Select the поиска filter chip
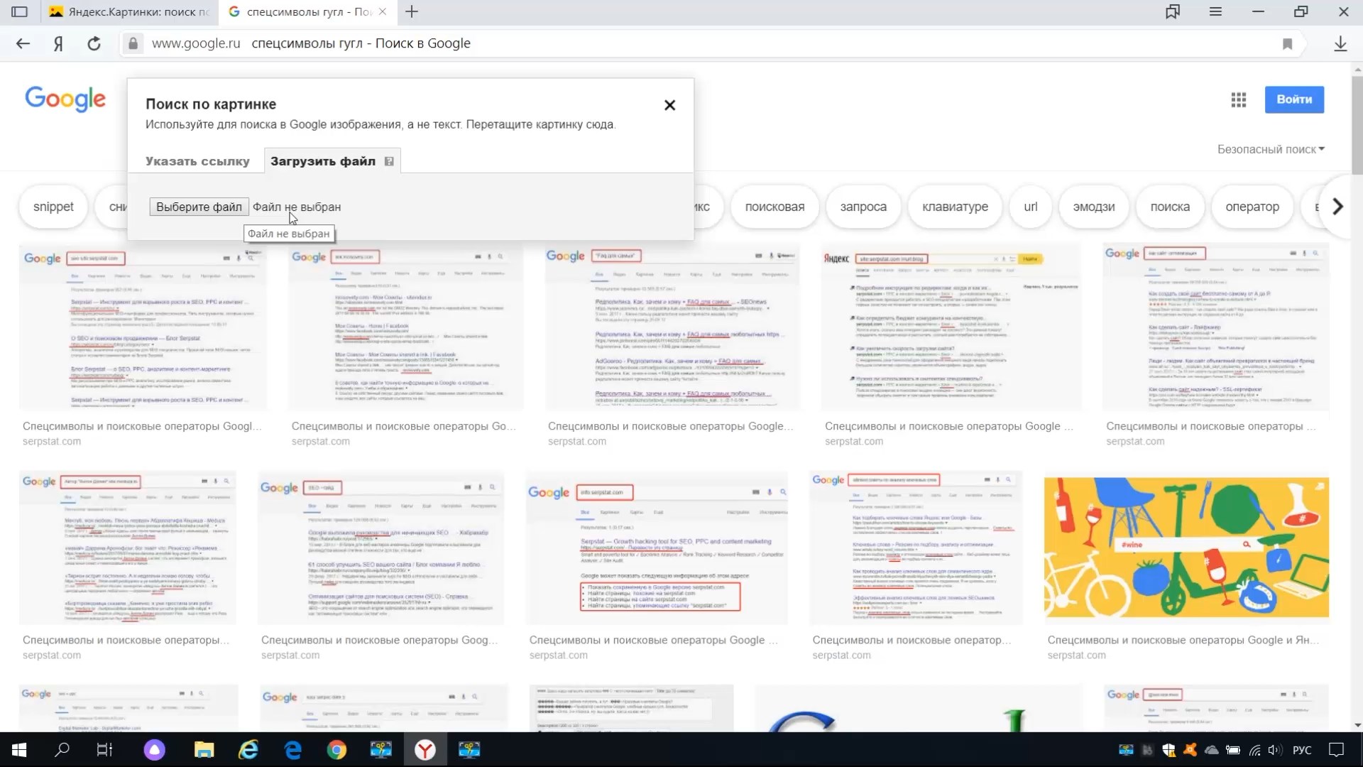The image size is (1363, 767). [1170, 207]
